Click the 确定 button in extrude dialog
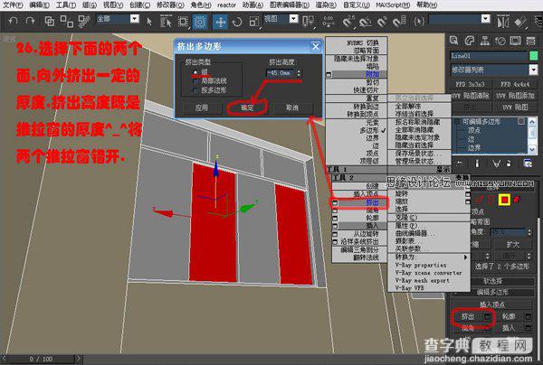 247,108
